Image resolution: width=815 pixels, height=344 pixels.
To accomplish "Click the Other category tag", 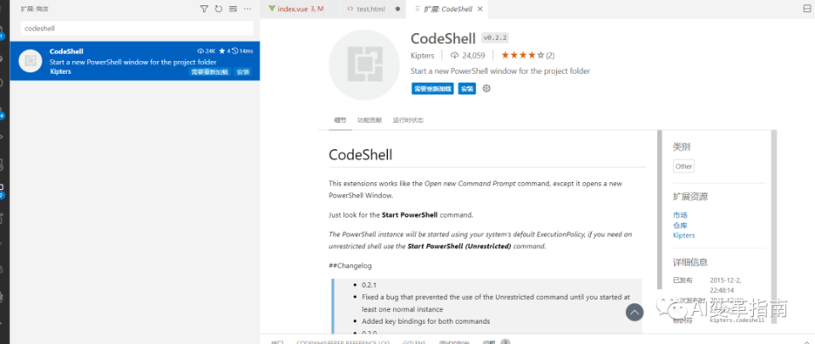I will tap(683, 167).
